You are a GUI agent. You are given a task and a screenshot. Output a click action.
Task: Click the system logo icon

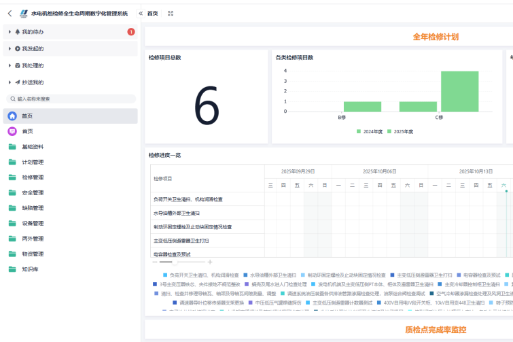(x=24, y=14)
